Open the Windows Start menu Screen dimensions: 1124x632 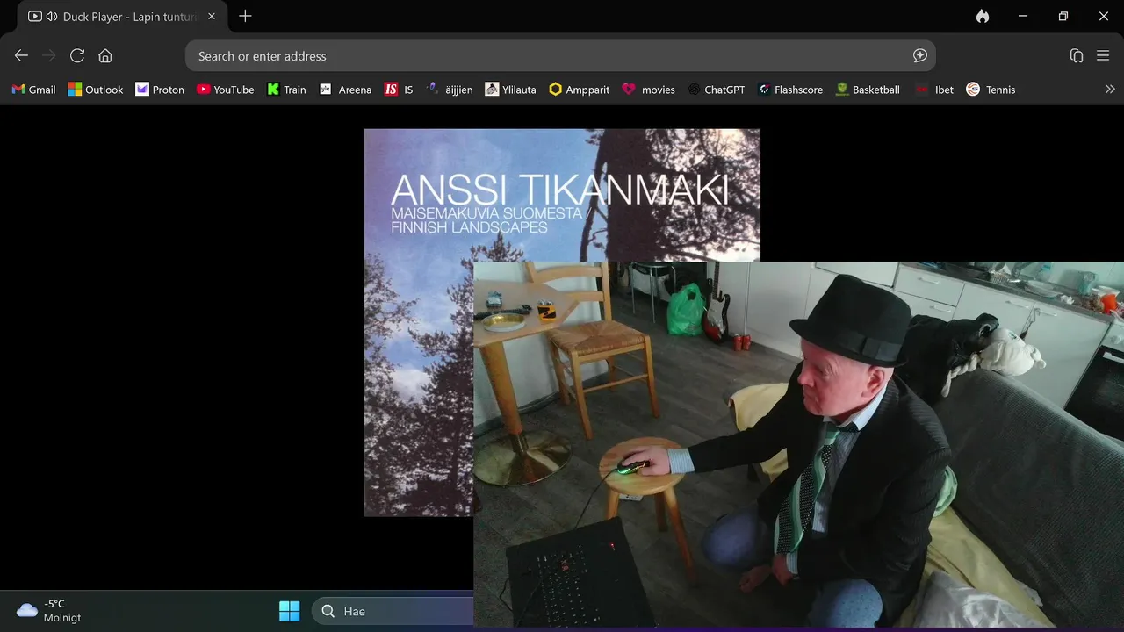289,611
